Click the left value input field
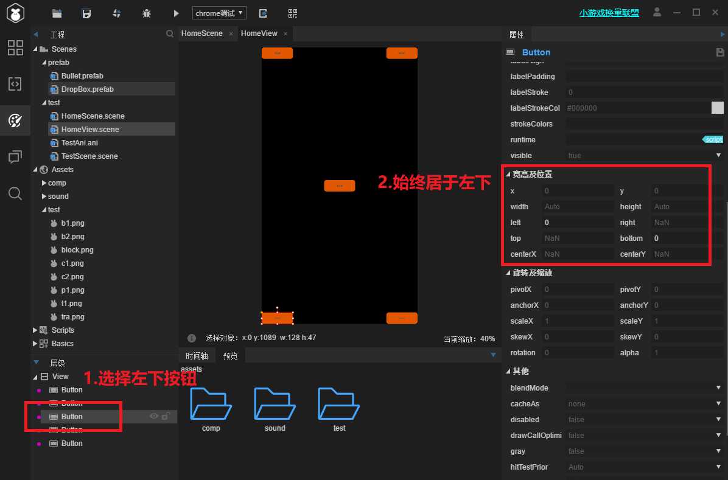The image size is (728, 480). tap(578, 223)
